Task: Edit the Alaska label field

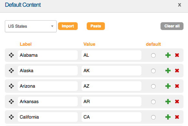Action: tap(48, 71)
